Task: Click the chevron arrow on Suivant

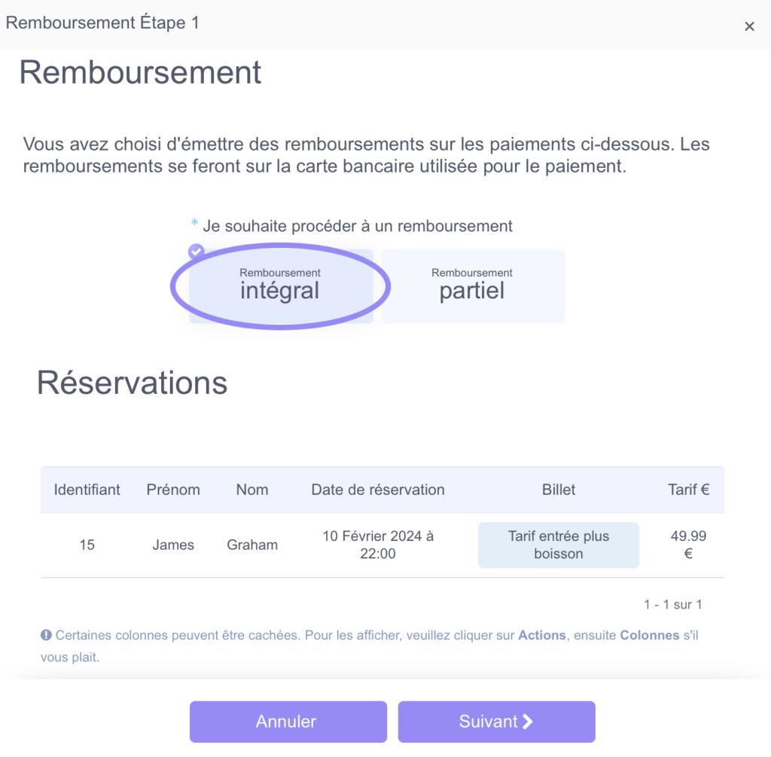Action: [528, 722]
